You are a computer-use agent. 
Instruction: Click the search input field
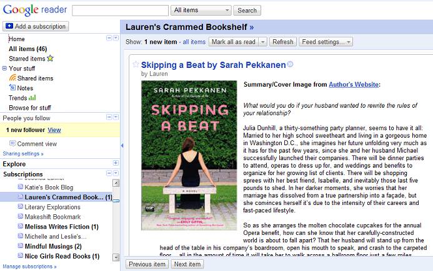[x=120, y=11]
